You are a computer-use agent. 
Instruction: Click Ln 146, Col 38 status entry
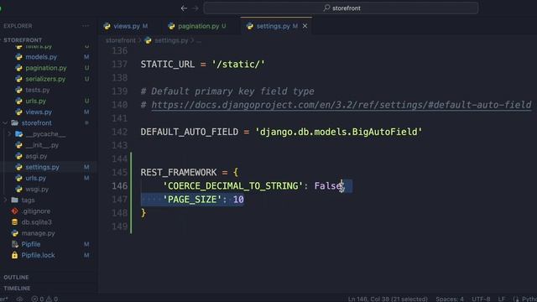(388, 299)
